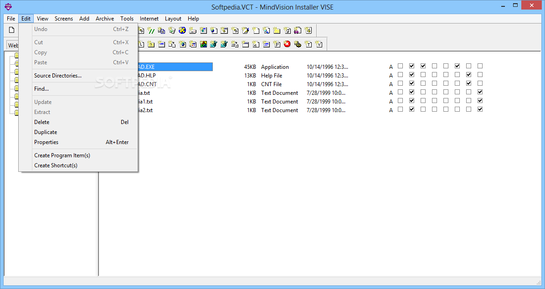545x289 pixels.
Task: Click the disk drive toolbar icon
Action: 193,31
